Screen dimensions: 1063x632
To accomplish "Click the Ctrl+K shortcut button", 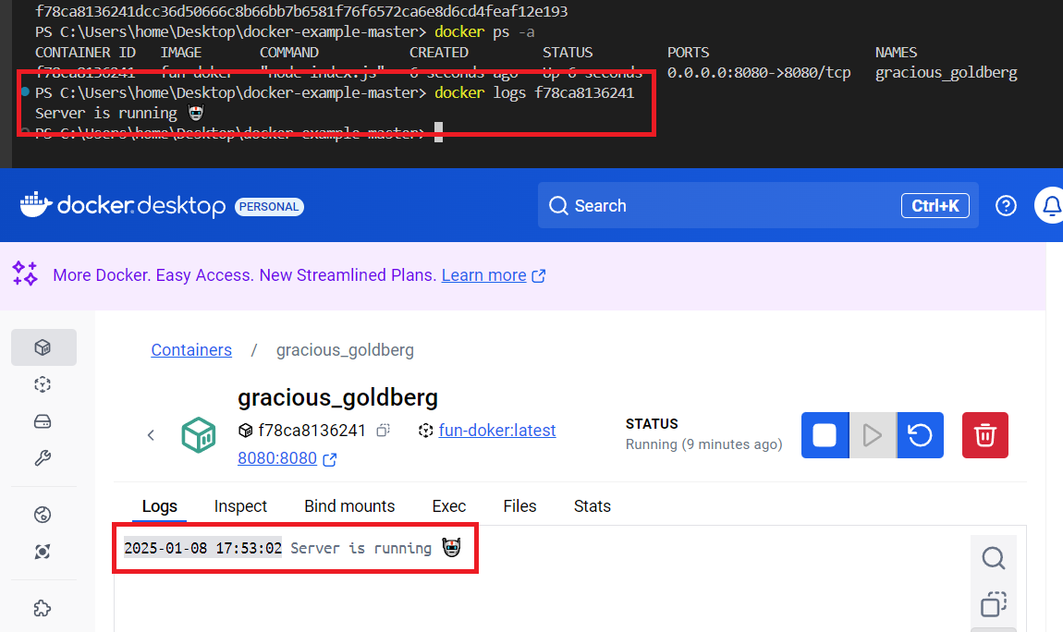I will tap(935, 205).
